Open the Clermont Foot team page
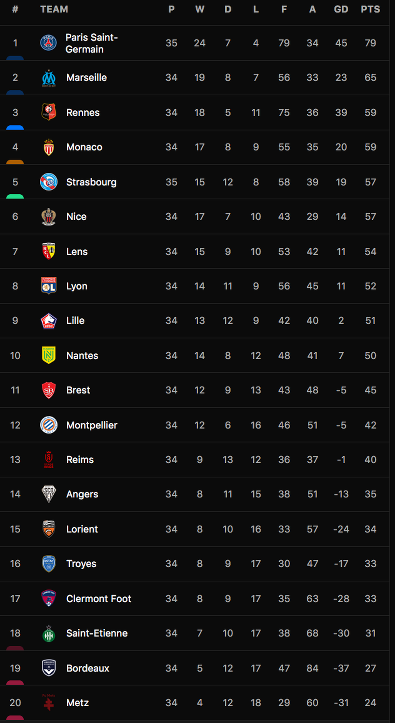Viewport: 395px width, 723px height. [98, 599]
